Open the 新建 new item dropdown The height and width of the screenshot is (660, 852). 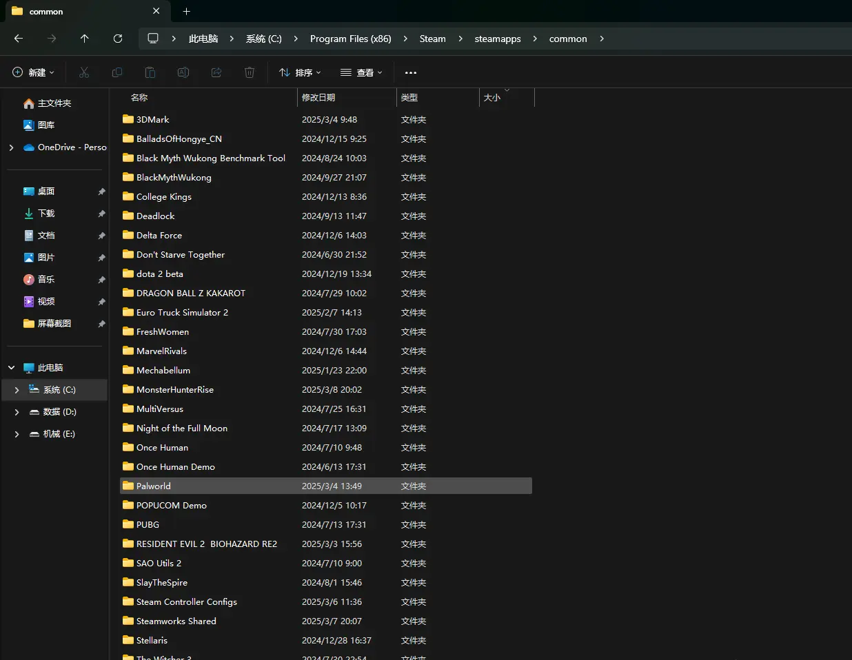tap(33, 72)
